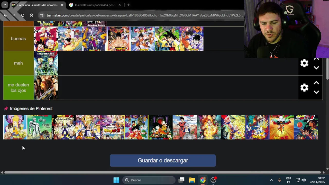
Task: Click the tiermaker.com address bar
Action: pos(145,15)
